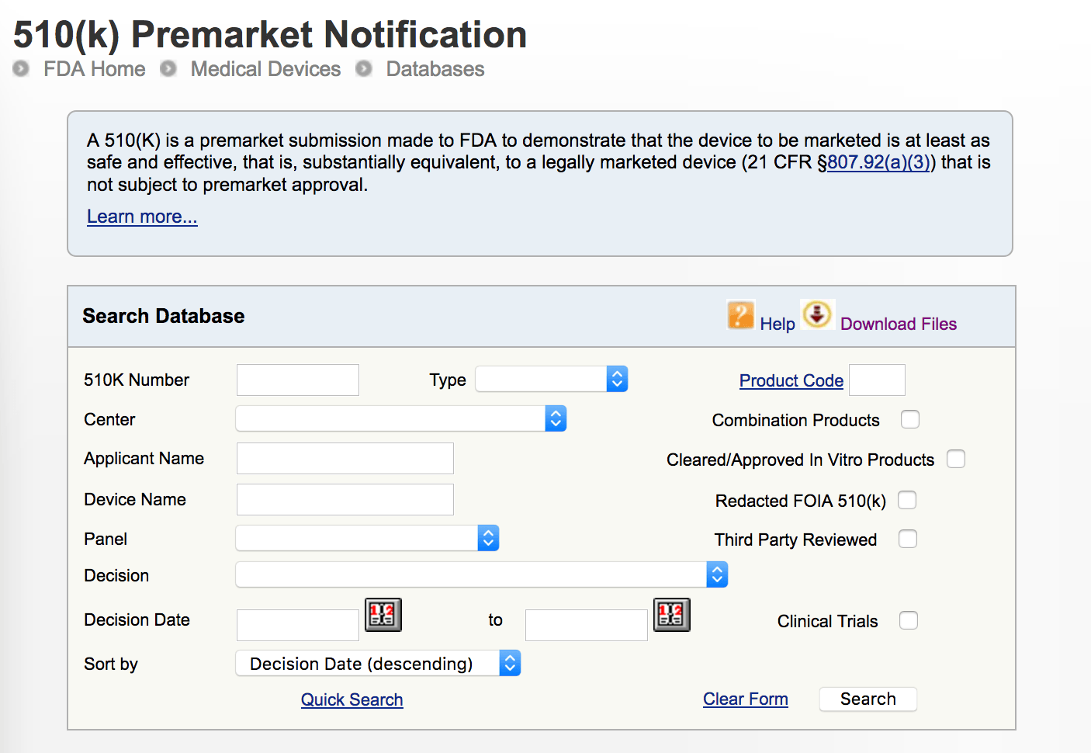
Task: Click the Product Code input box
Action: pyautogui.click(x=878, y=380)
